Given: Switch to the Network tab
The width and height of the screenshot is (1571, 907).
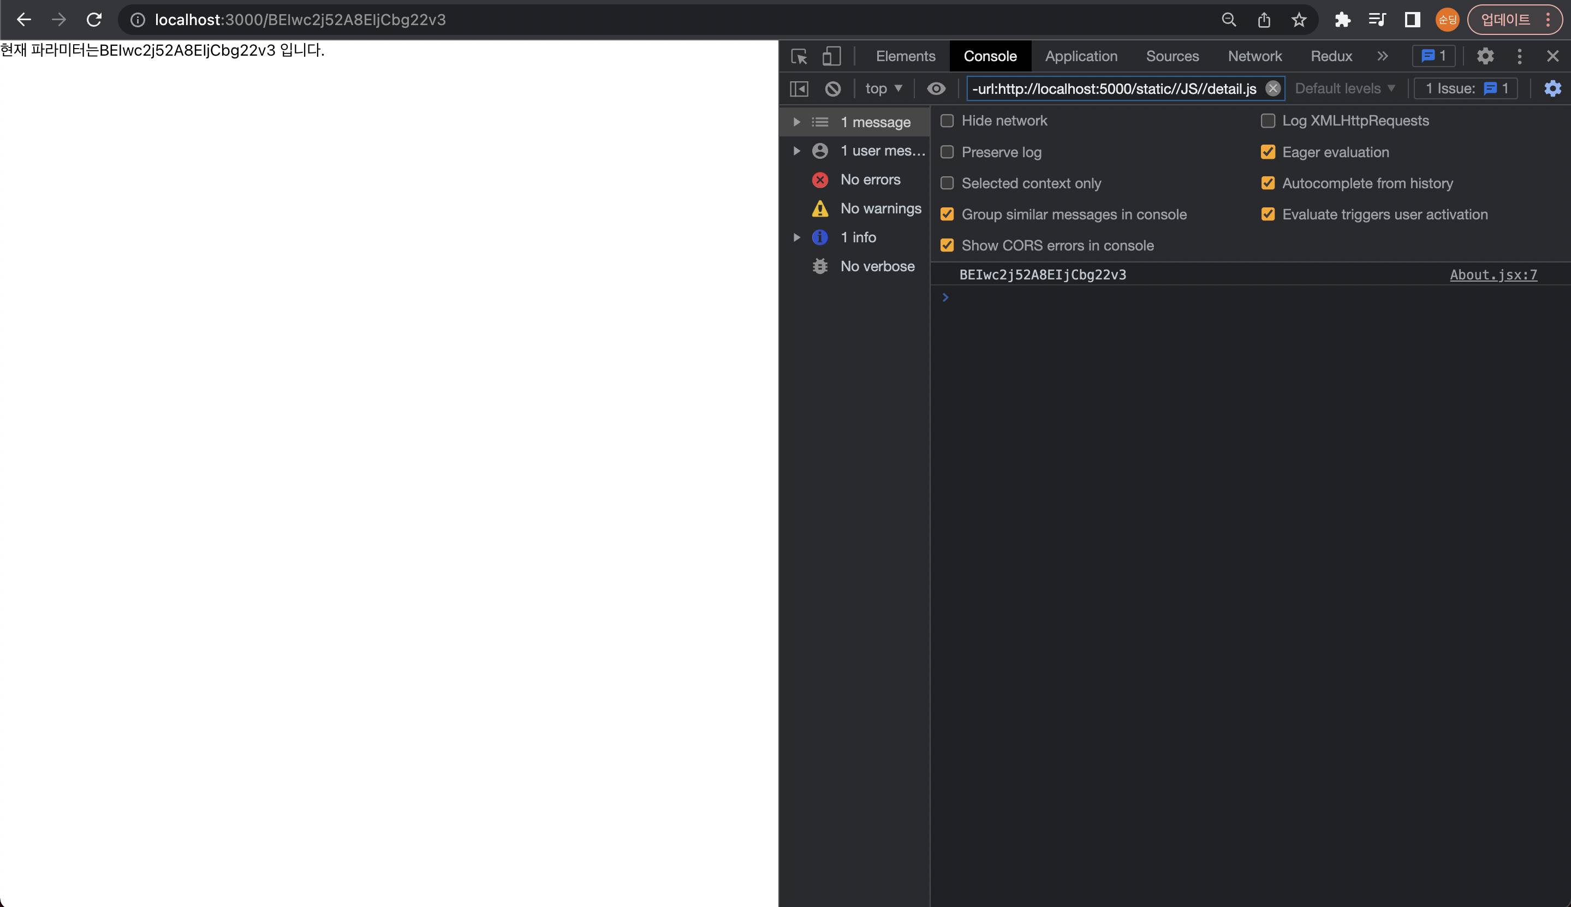Looking at the screenshot, I should click(x=1254, y=56).
